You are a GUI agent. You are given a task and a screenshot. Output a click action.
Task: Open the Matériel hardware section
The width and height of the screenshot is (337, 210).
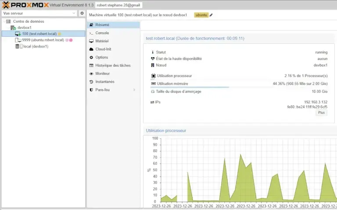[102, 41]
